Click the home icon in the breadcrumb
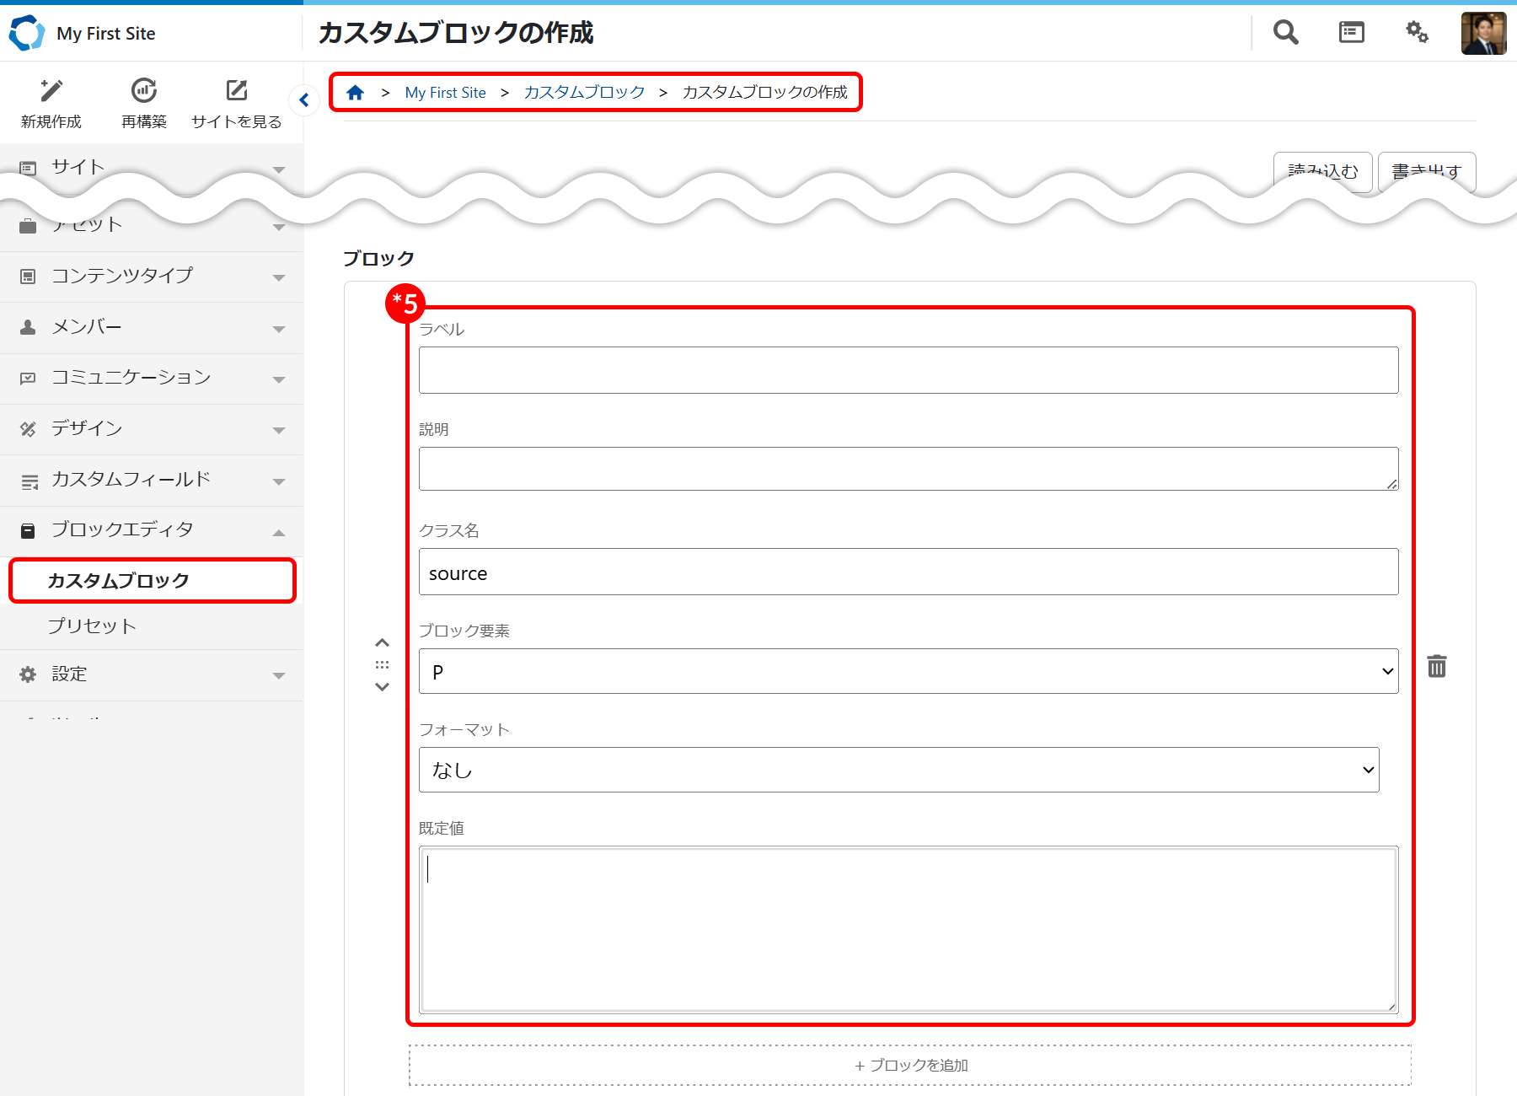The height and width of the screenshot is (1096, 1517). coord(355,92)
